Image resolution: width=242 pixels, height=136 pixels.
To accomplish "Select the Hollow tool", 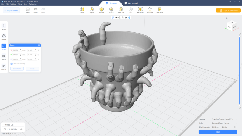I will pyautogui.click(x=101, y=10).
